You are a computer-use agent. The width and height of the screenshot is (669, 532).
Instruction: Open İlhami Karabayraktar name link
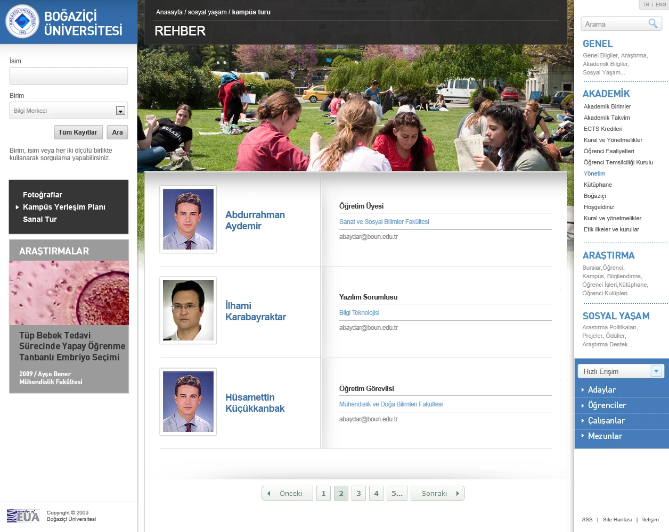pyautogui.click(x=256, y=311)
